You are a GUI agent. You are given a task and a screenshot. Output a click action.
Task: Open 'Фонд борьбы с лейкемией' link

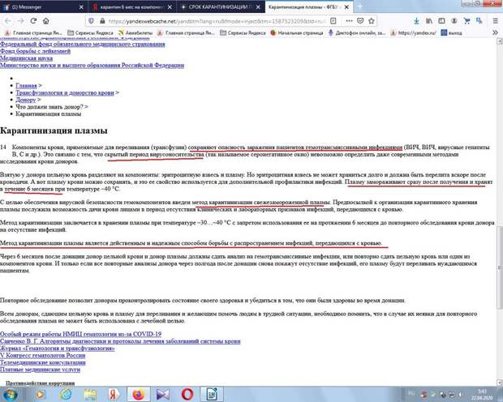point(35,51)
